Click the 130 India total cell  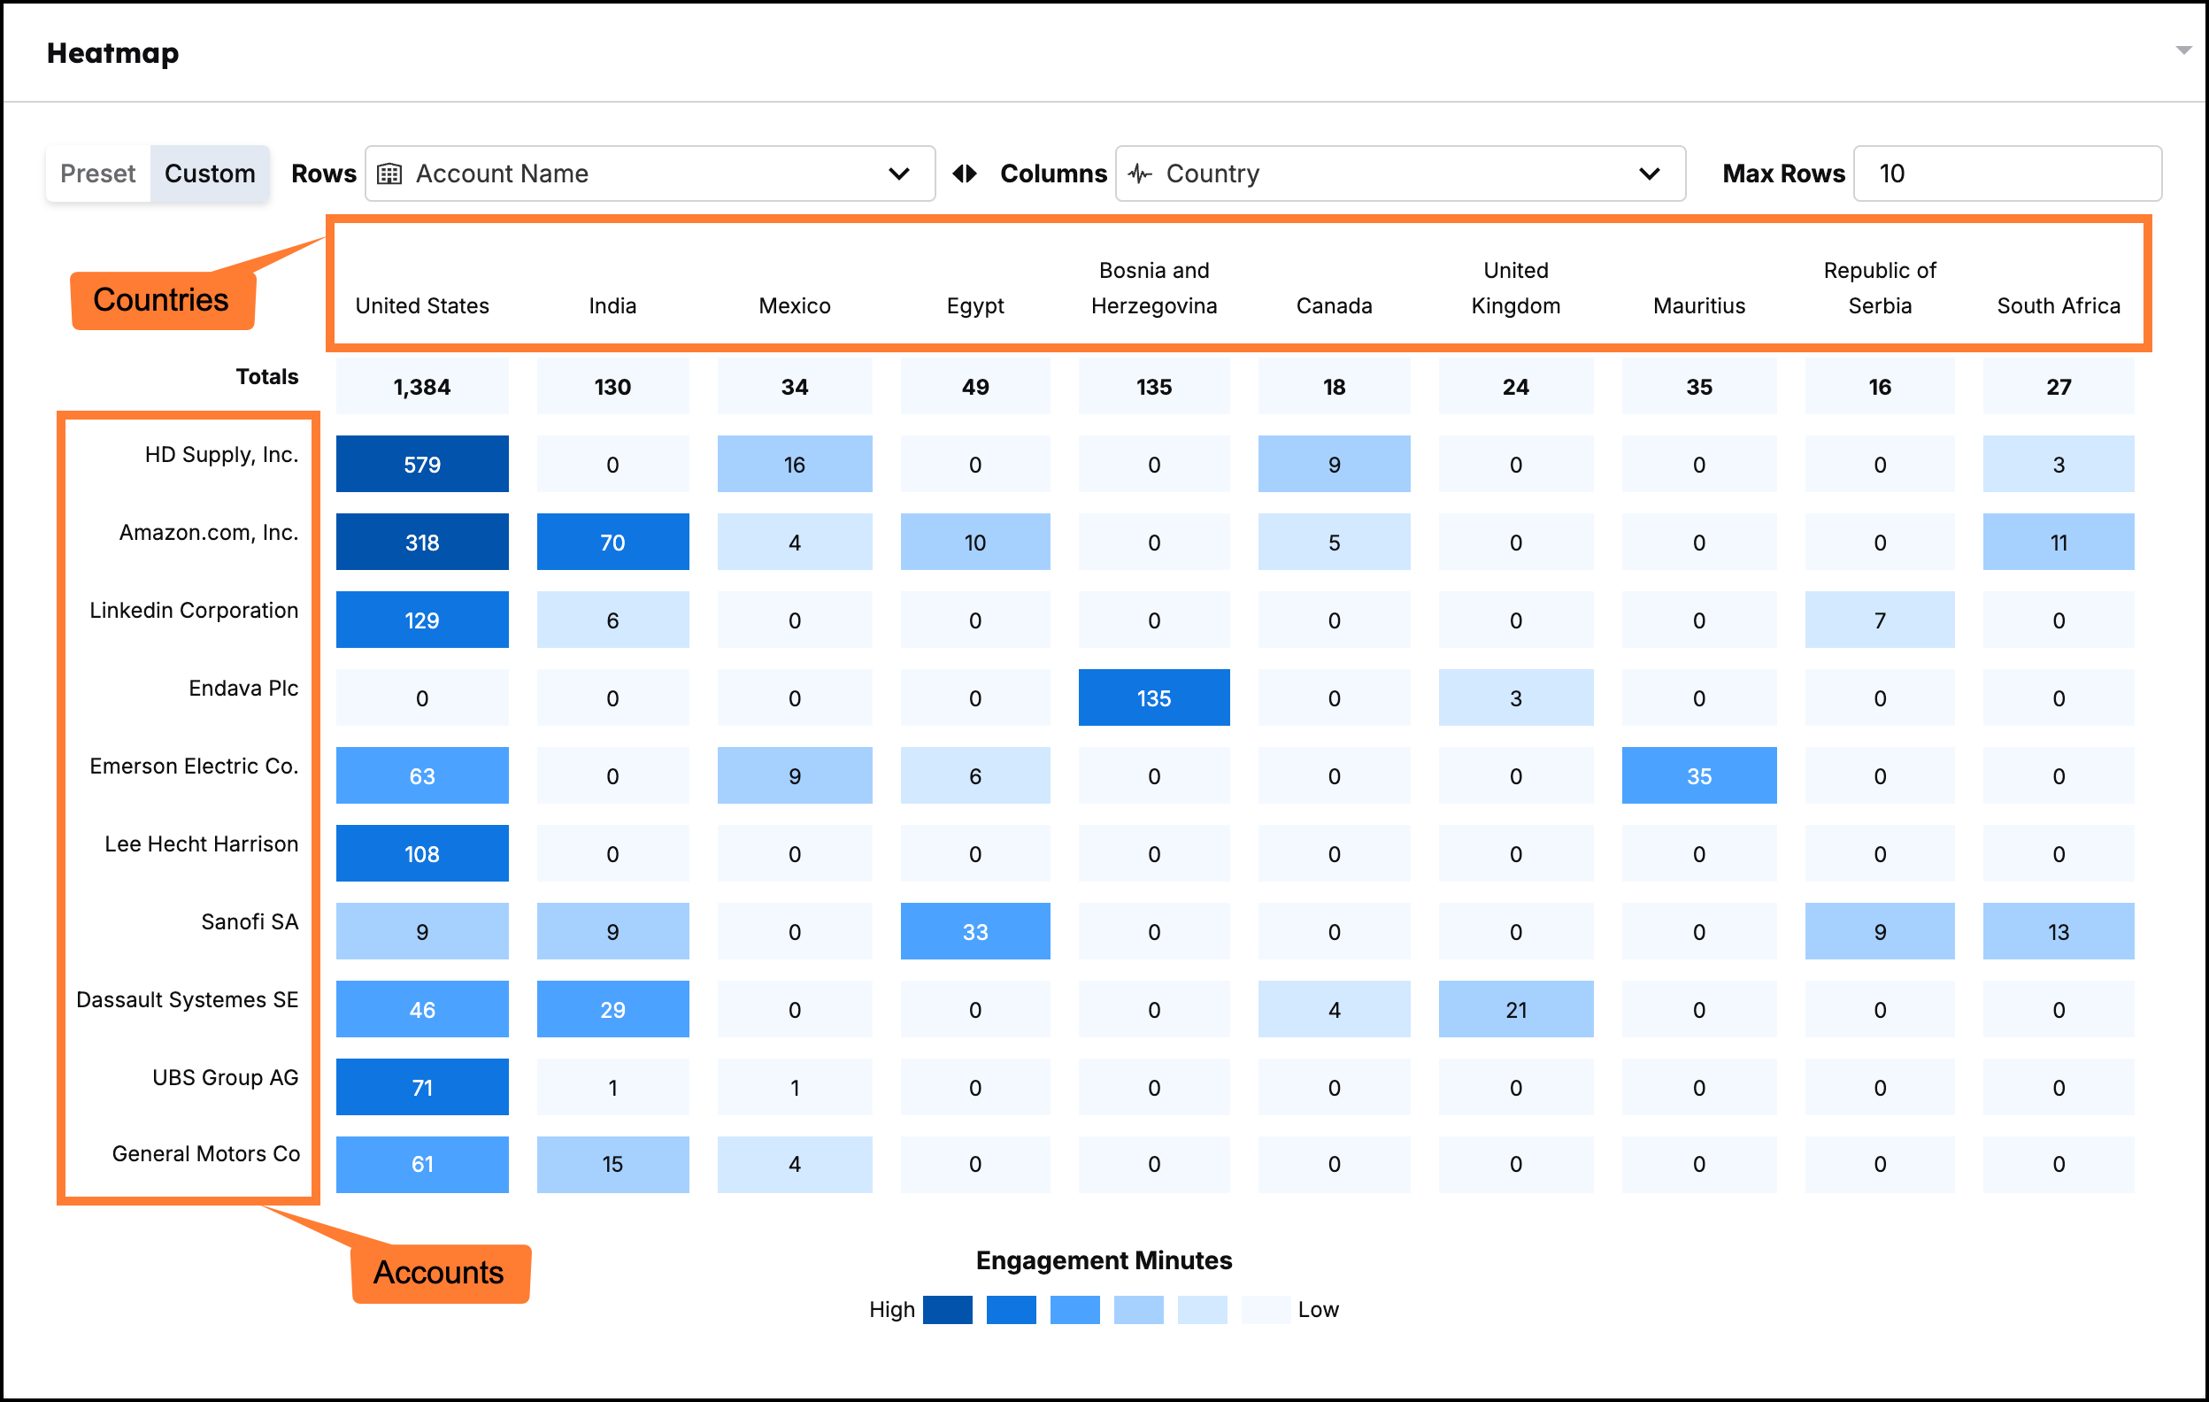click(x=612, y=386)
